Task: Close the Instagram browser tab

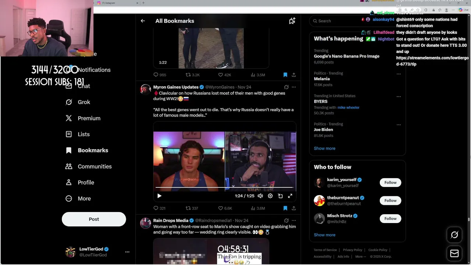Action: pos(138,3)
